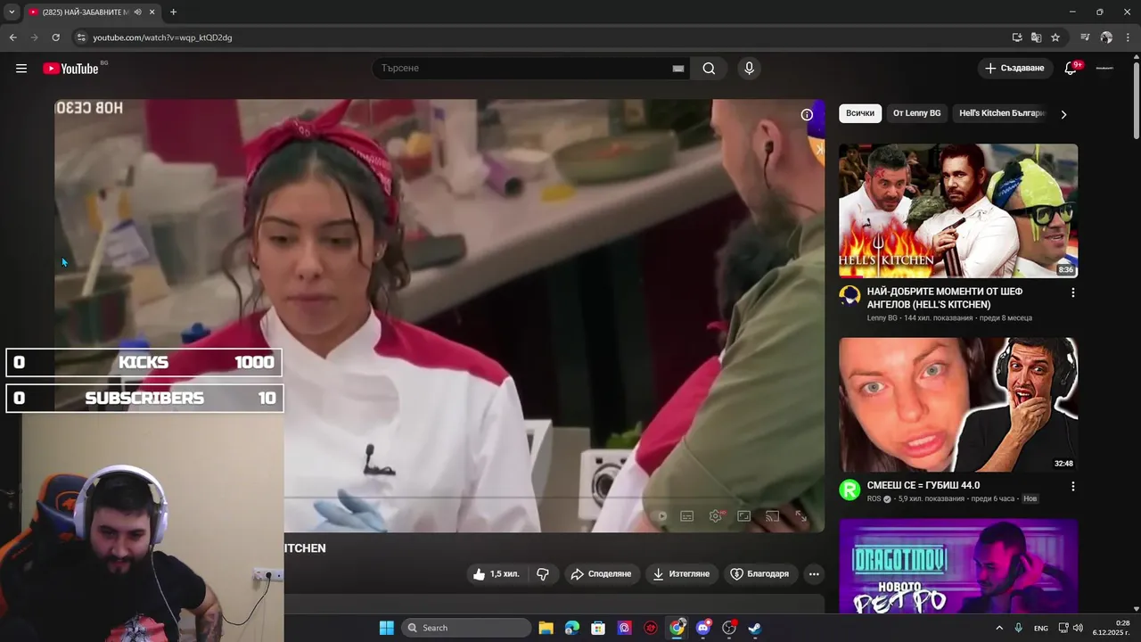Open a new browser tab
Viewport: 1141px width, 642px height.
coord(173,12)
